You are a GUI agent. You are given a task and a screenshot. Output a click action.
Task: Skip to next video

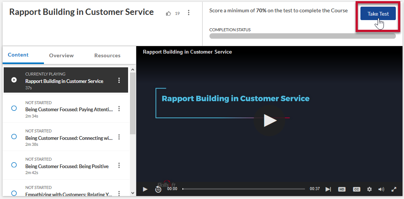tap(328, 189)
